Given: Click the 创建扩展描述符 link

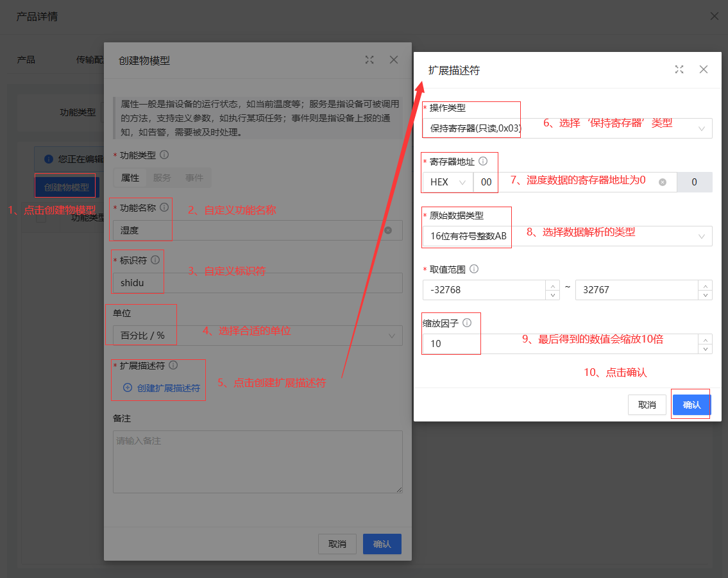Looking at the screenshot, I should coord(162,388).
